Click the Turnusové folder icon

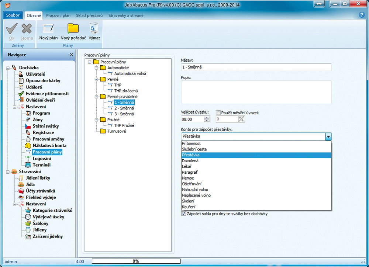[x=103, y=131]
